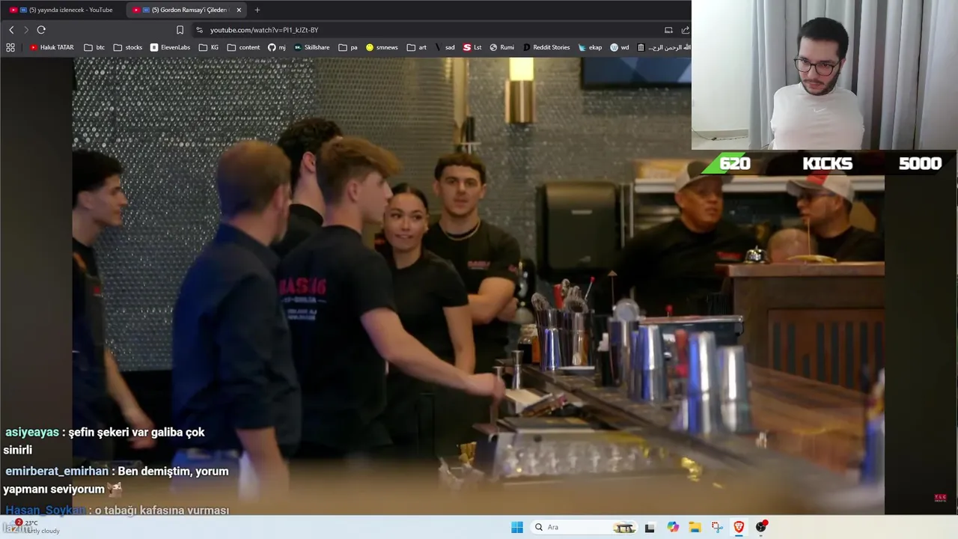The height and width of the screenshot is (539, 958).
Task: Open the Reddit Stories bookmark
Action: pyautogui.click(x=546, y=47)
